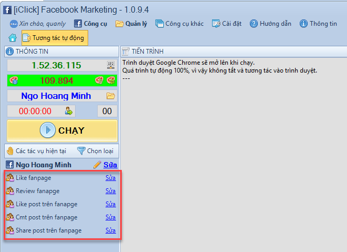Image resolution: width=347 pixels, height=252 pixels.
Task: Click Sửa link for Like post trên fanapge
Action: 111,204
